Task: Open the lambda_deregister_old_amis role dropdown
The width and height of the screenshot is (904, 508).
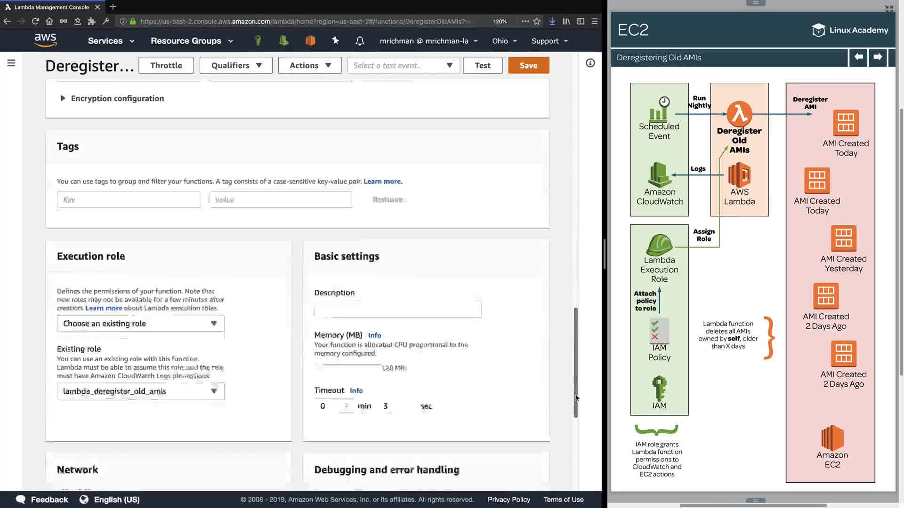Action: [140, 391]
